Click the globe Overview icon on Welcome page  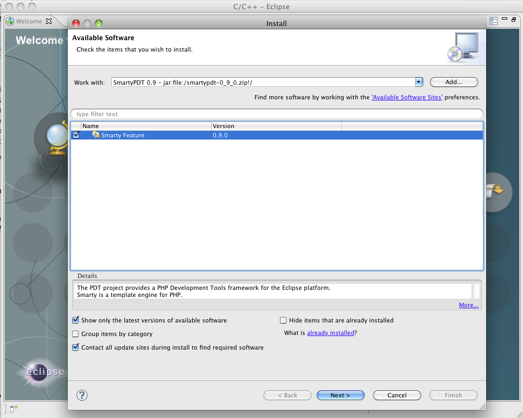point(57,138)
